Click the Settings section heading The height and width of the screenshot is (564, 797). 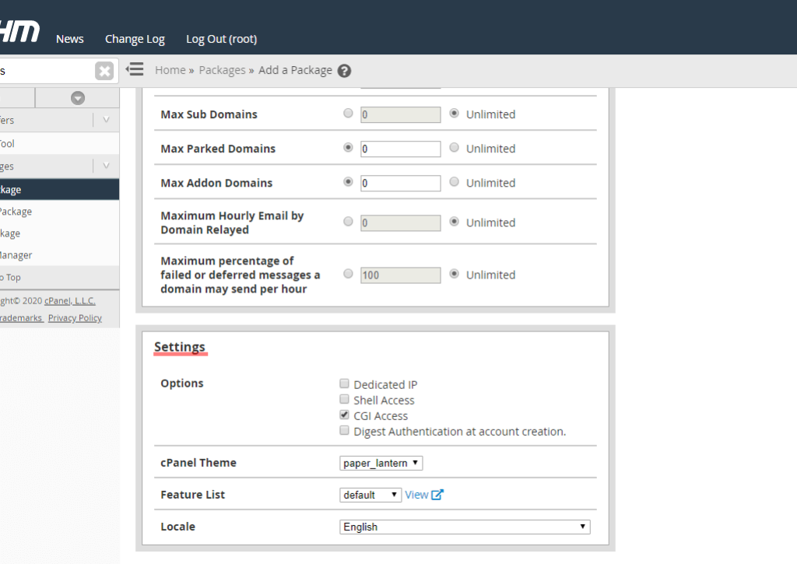click(x=180, y=346)
